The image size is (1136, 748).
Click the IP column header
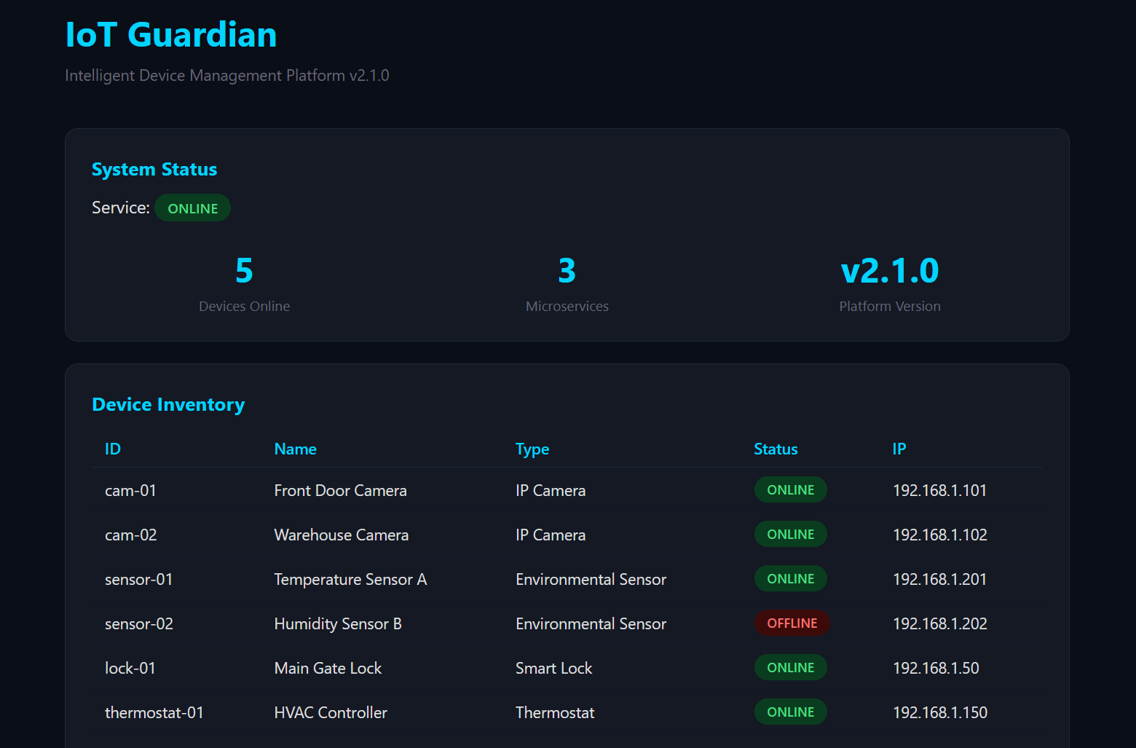[899, 449]
